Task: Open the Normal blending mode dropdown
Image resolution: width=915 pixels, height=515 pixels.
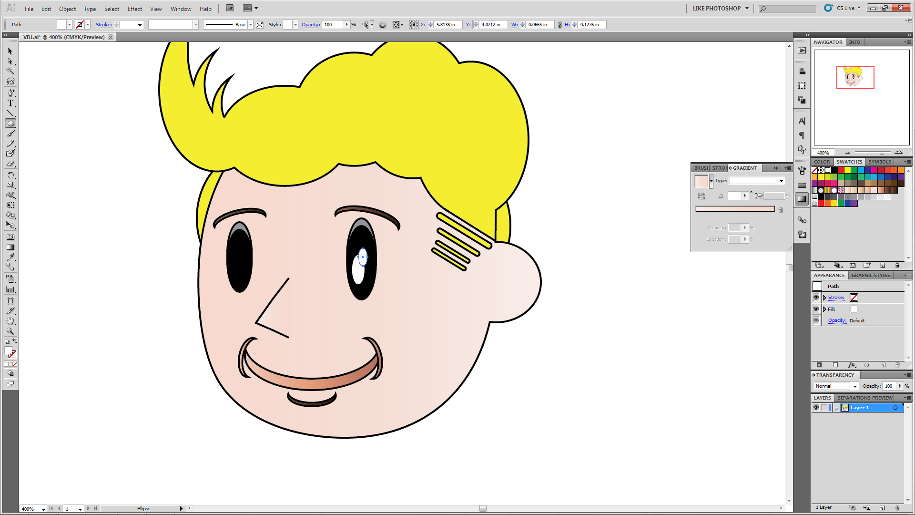Action: click(855, 386)
